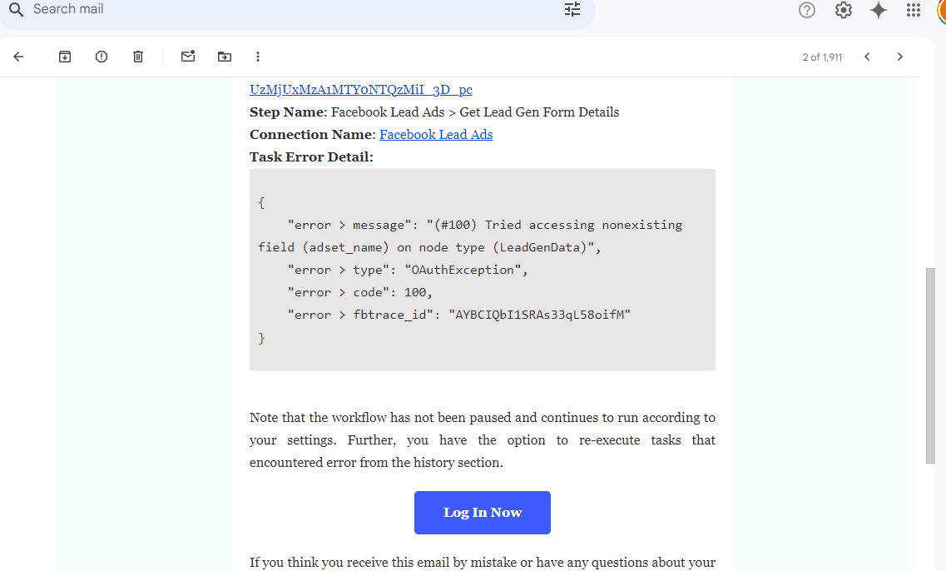
Task: Open the More options three-dot menu
Action: point(258,57)
